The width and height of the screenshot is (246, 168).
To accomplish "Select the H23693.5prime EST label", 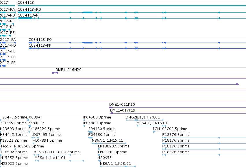I will (x=14, y=129).
